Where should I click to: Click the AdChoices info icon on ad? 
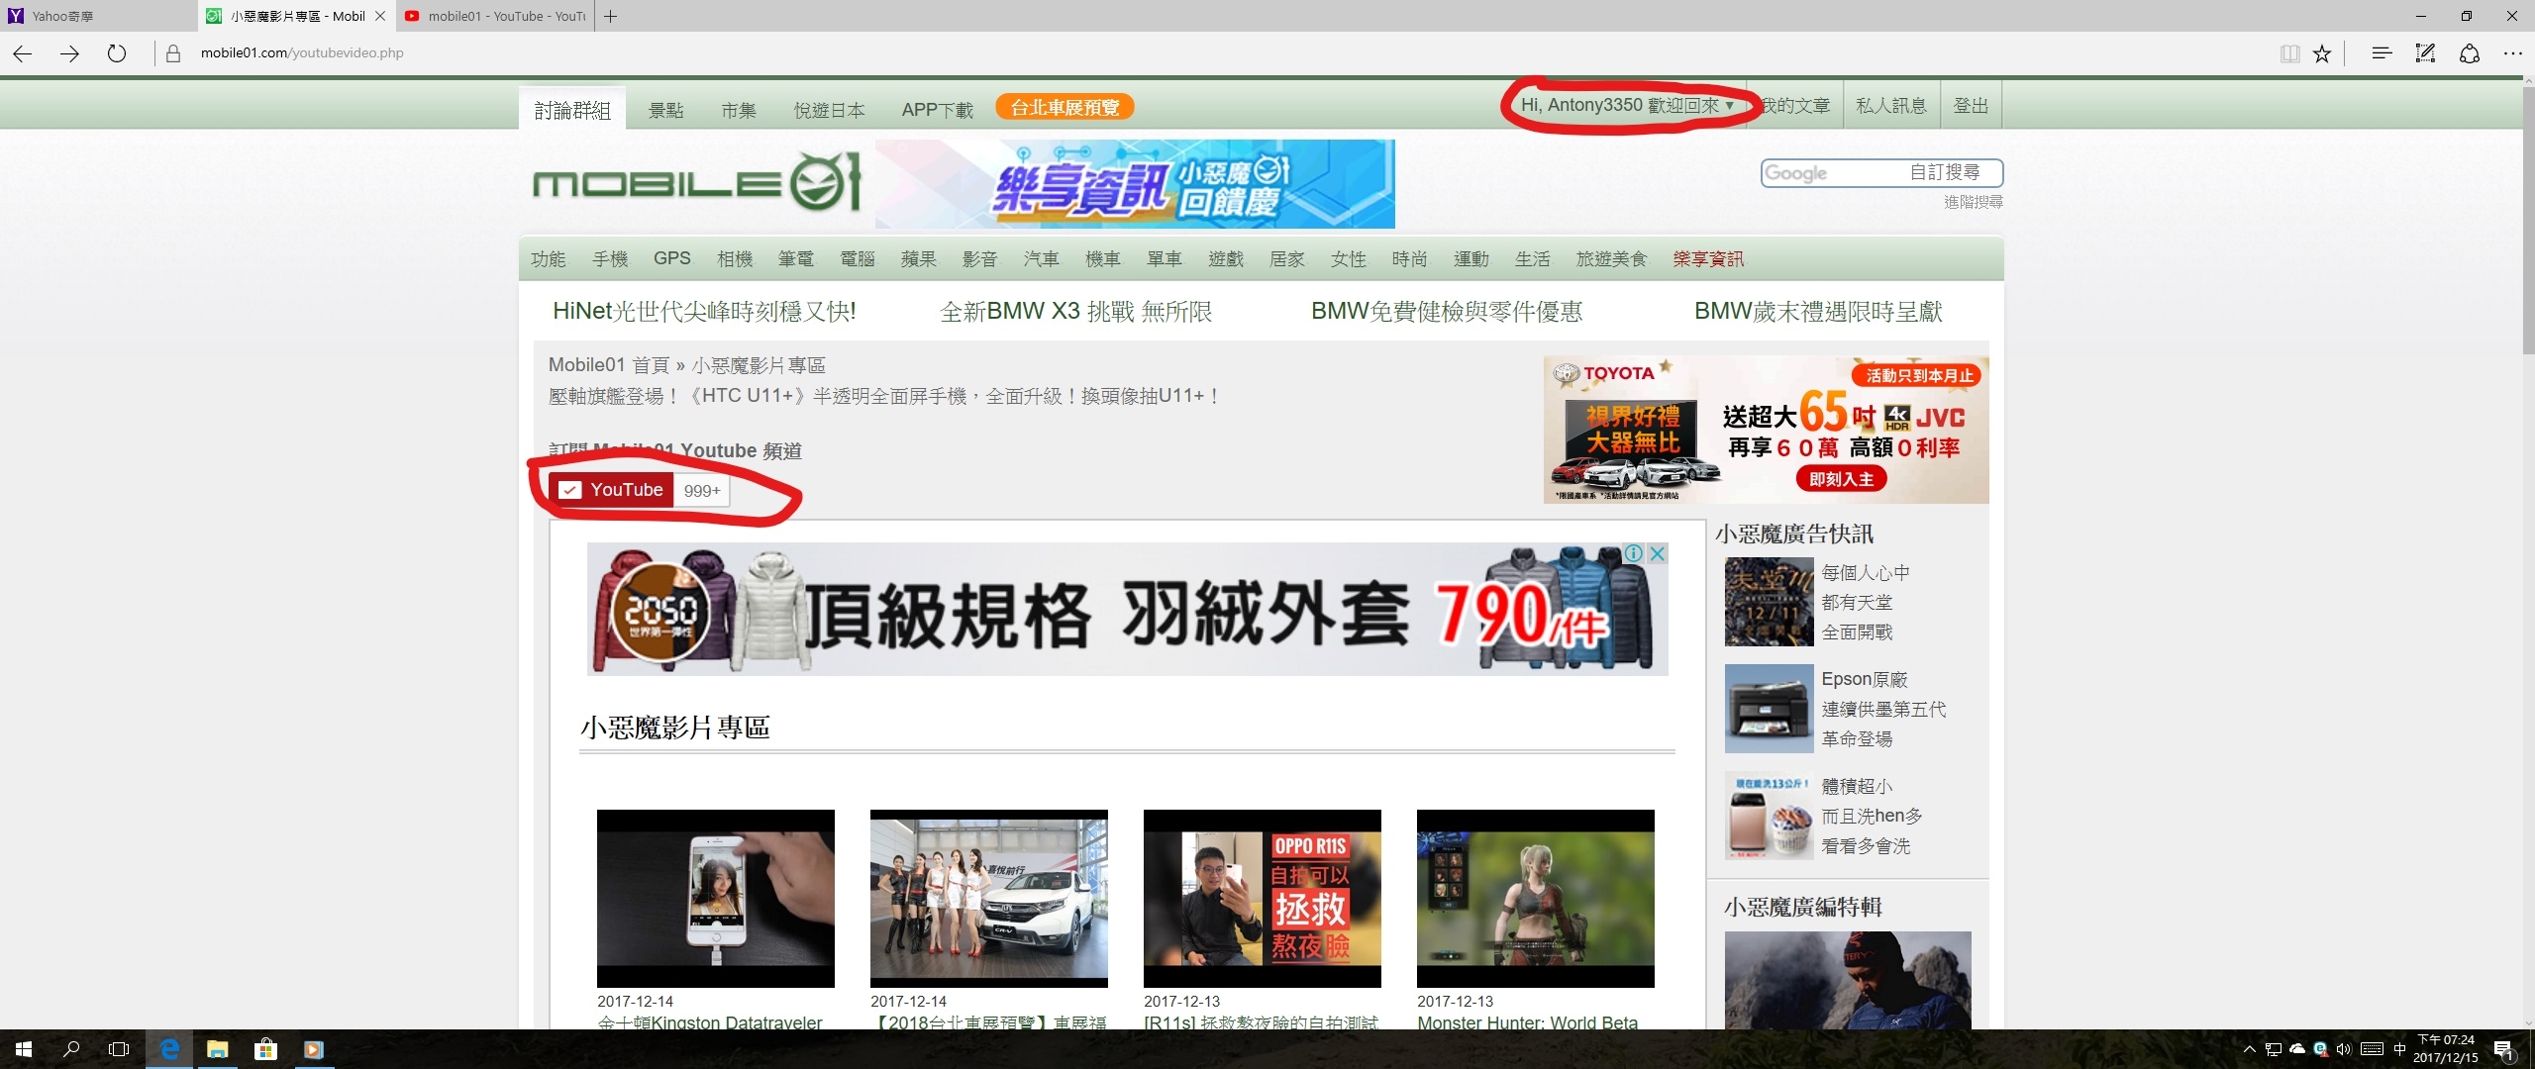[x=1634, y=553]
